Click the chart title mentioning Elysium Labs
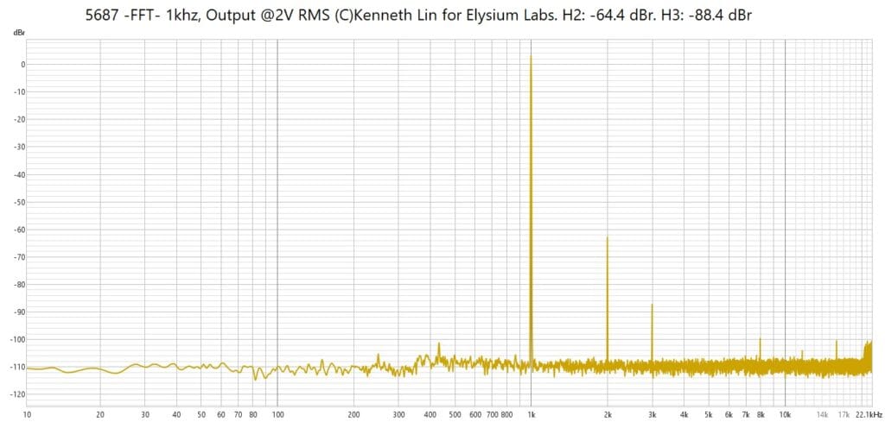The width and height of the screenshot is (885, 422). click(418, 16)
